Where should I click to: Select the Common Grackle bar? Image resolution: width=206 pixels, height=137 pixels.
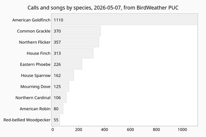coord(77,31)
